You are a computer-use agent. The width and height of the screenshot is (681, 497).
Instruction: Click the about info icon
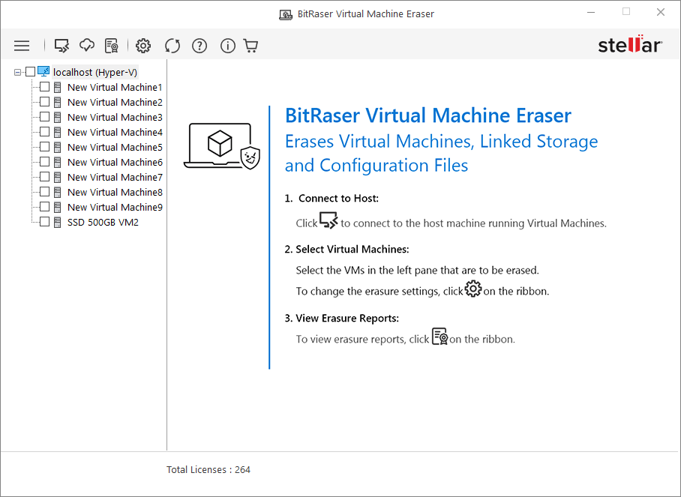click(228, 46)
